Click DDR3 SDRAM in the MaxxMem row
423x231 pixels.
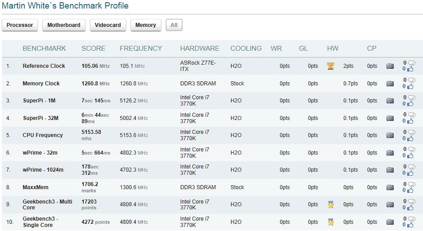click(198, 187)
